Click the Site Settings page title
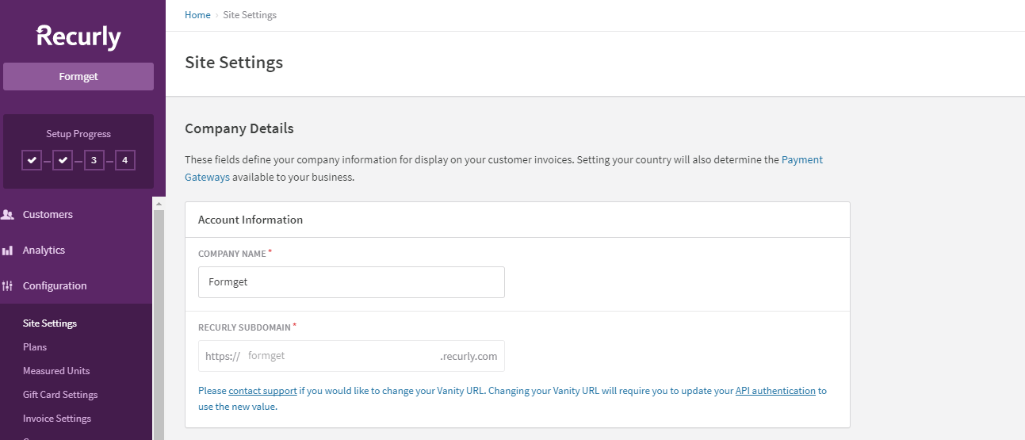The image size is (1025, 440). click(x=234, y=63)
